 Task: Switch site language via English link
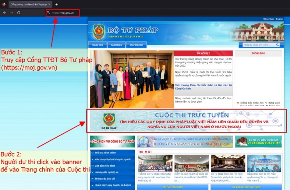(279, 19)
